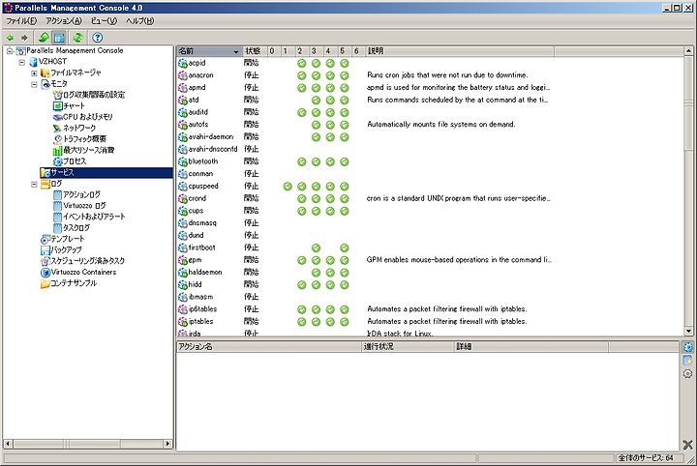Click the チャート icon in tree
Image resolution: width=697 pixels, height=466 pixels.
tap(57, 105)
